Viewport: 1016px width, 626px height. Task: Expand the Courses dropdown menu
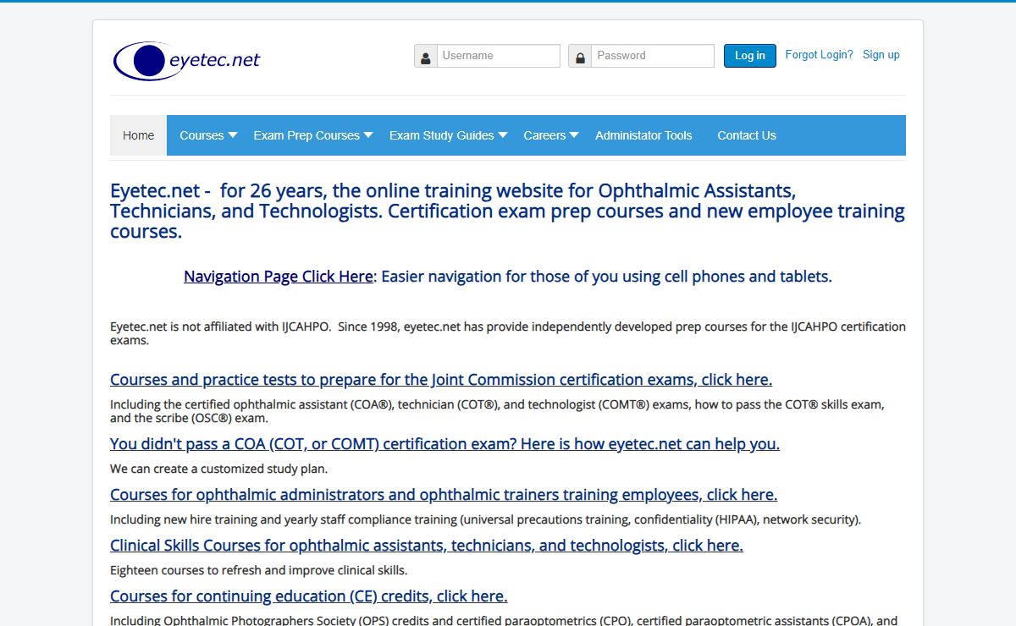(208, 135)
